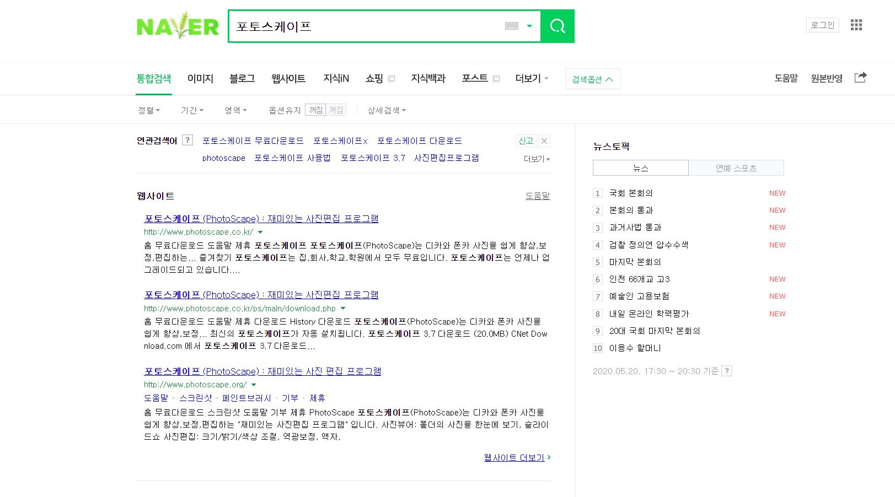The height and width of the screenshot is (497, 895).
Task: Close the related searches with X icon
Action: pyautogui.click(x=544, y=141)
